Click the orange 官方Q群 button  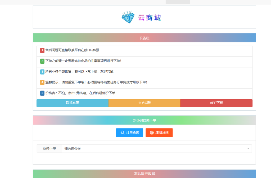(144, 103)
